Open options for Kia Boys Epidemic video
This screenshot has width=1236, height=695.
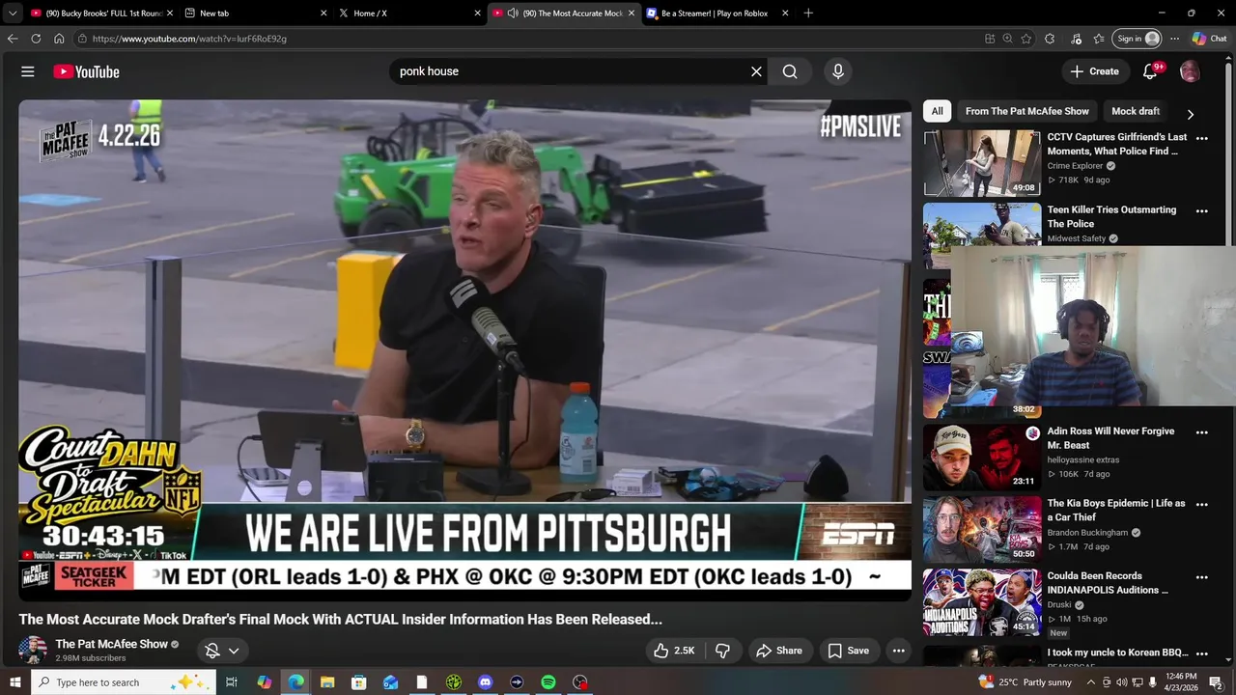click(1202, 504)
